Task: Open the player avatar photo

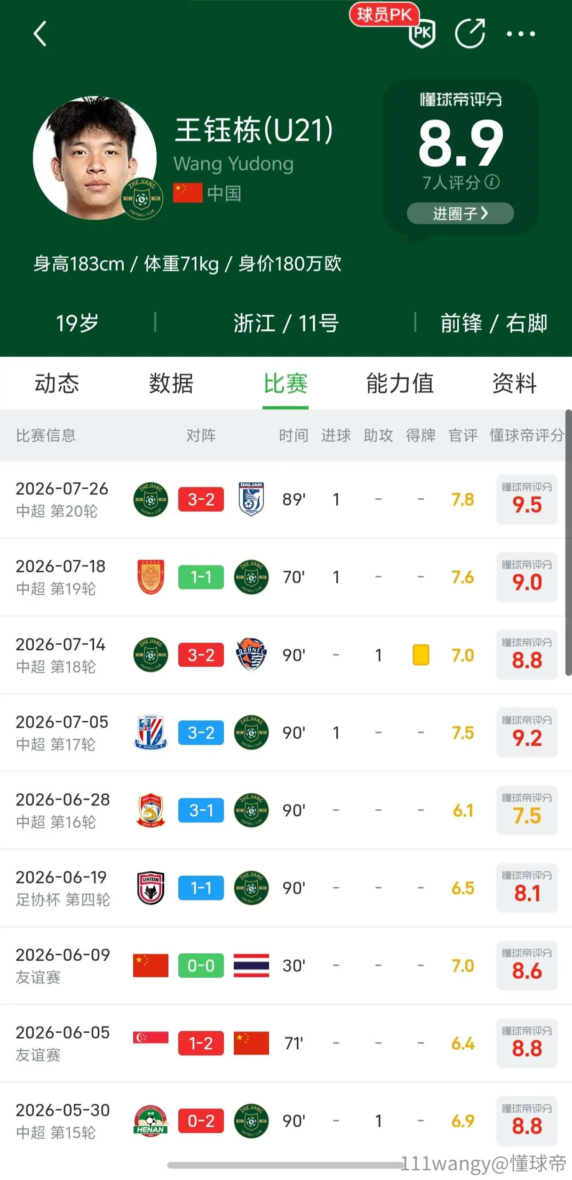Action: coord(95,158)
